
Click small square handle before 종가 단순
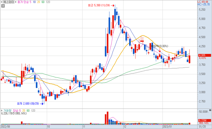click(16, 2)
